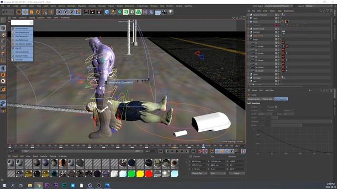337x189 pixels.
Task: Click the Position X input field
Action: (199, 161)
